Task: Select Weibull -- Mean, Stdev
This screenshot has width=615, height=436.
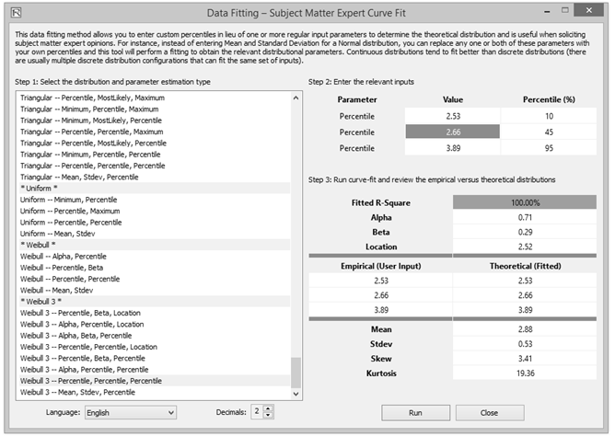Action: point(155,291)
